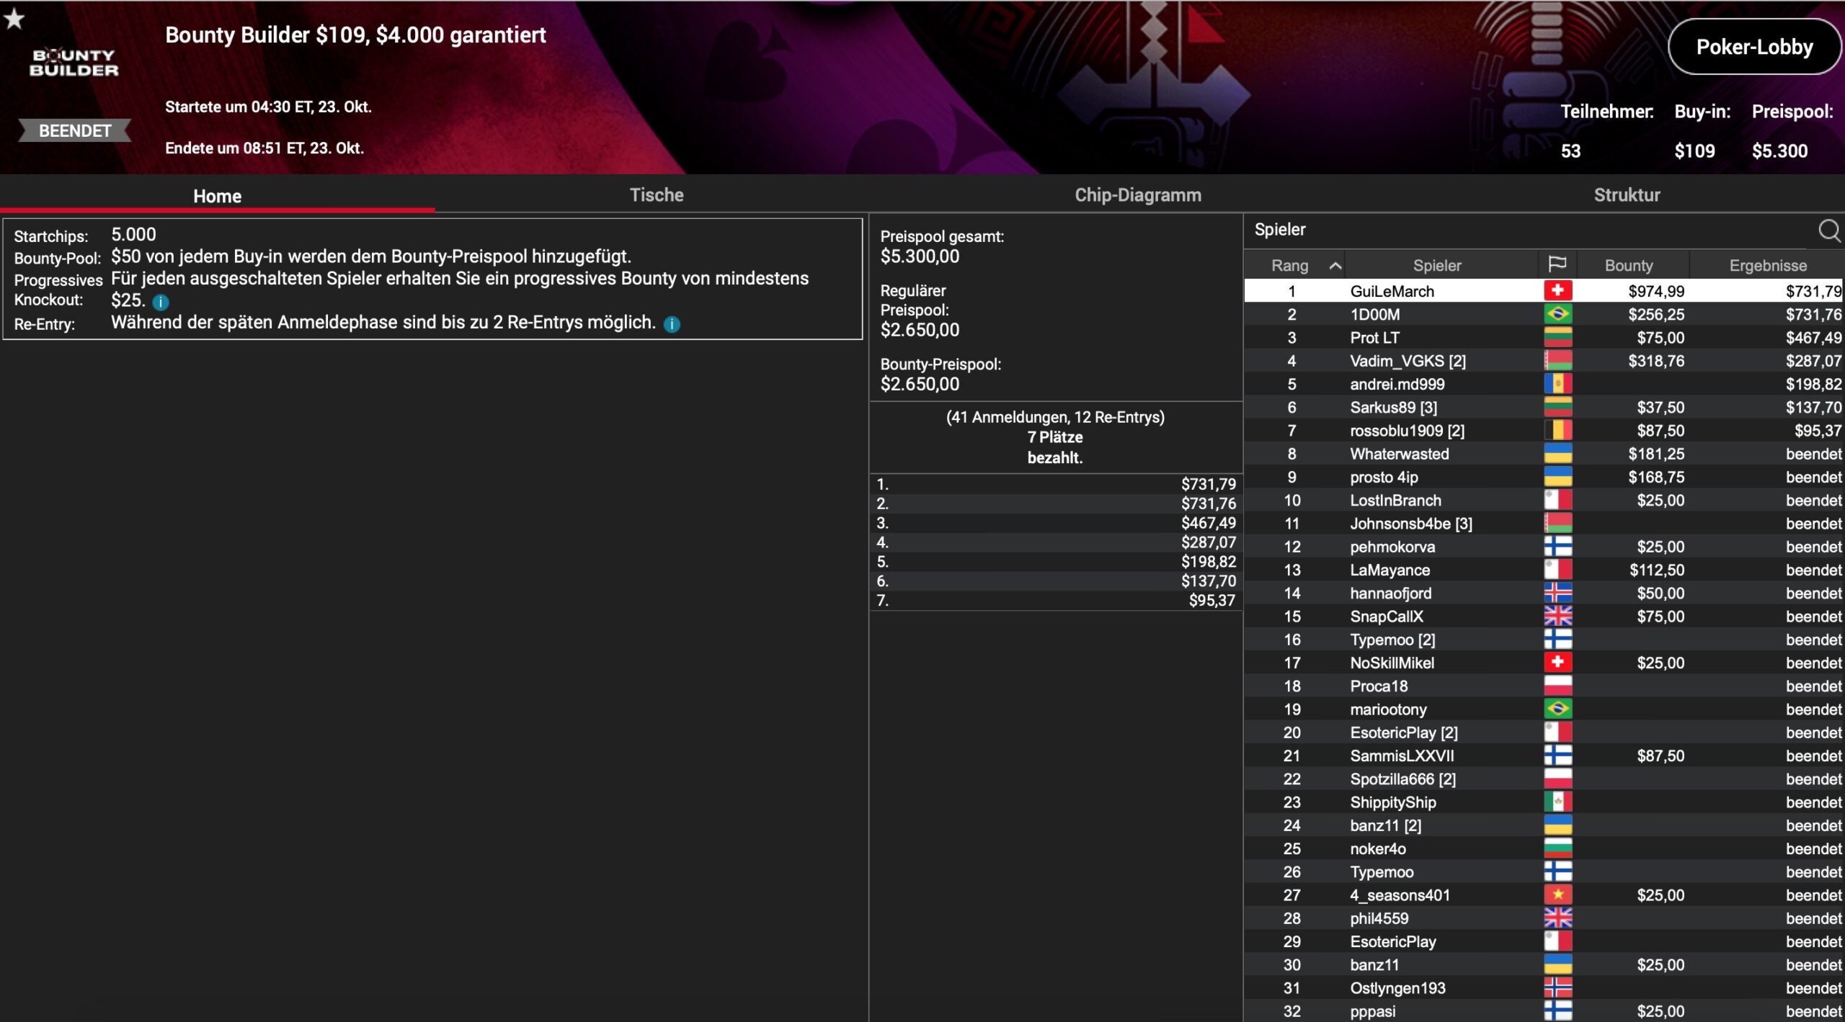This screenshot has width=1845, height=1022.
Task: Sort by Spieler name column header
Action: pos(1436,266)
